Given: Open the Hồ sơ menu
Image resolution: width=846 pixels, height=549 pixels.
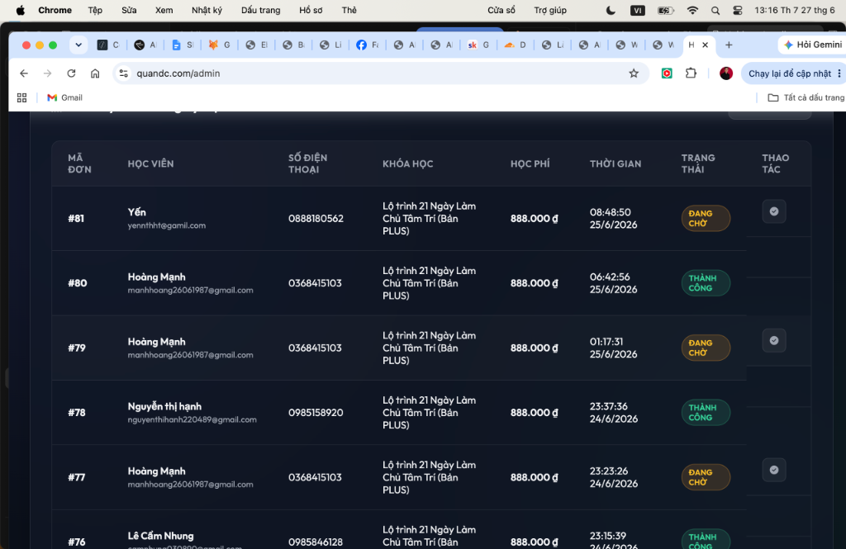Looking at the screenshot, I should point(311,10).
